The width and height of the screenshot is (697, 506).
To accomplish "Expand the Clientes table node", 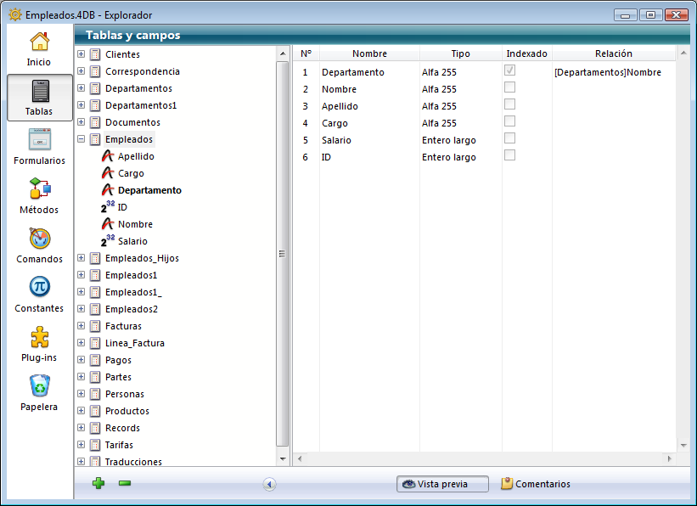I will pos(82,54).
